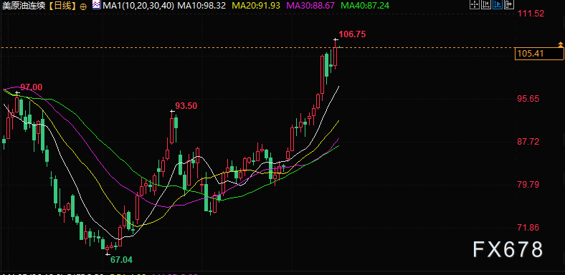
Task: Click the magenta MA30:88.67 value
Action: tap(310, 6)
